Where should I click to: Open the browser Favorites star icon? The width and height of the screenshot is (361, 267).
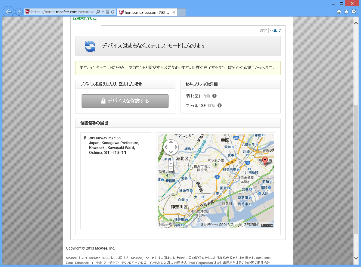(x=346, y=12)
